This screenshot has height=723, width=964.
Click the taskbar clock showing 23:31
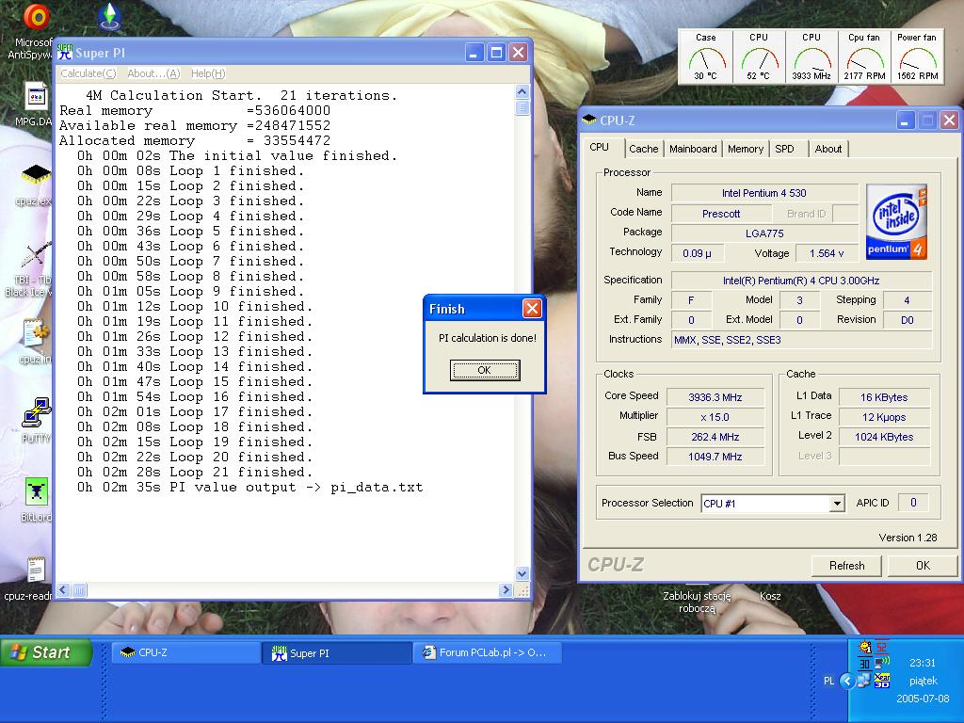pyautogui.click(x=923, y=663)
